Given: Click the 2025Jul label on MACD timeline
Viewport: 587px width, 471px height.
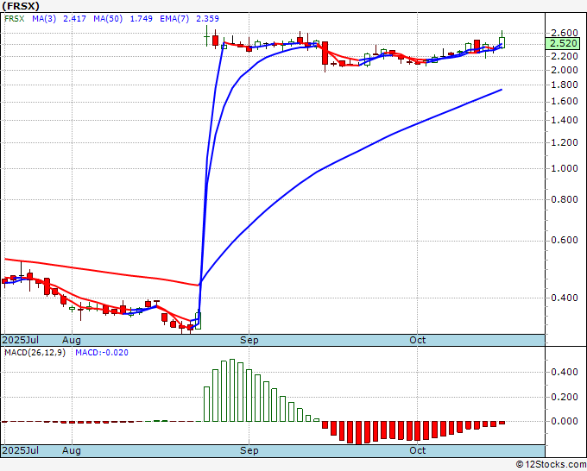Looking at the screenshot, I should click(x=21, y=450).
